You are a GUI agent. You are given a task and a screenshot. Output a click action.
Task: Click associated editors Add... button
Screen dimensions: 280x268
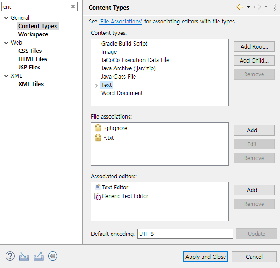coord(254,190)
